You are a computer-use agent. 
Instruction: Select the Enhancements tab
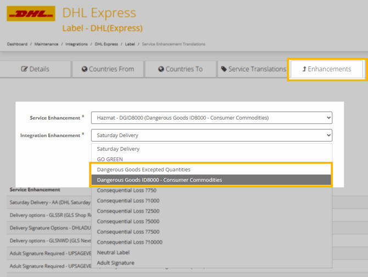(x=327, y=69)
